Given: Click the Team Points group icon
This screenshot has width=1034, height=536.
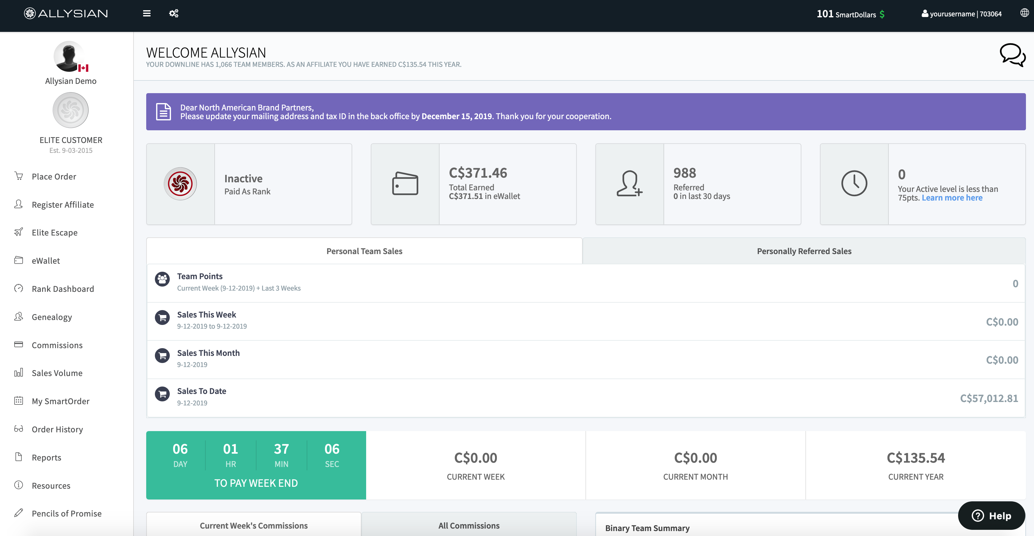Looking at the screenshot, I should tap(162, 279).
